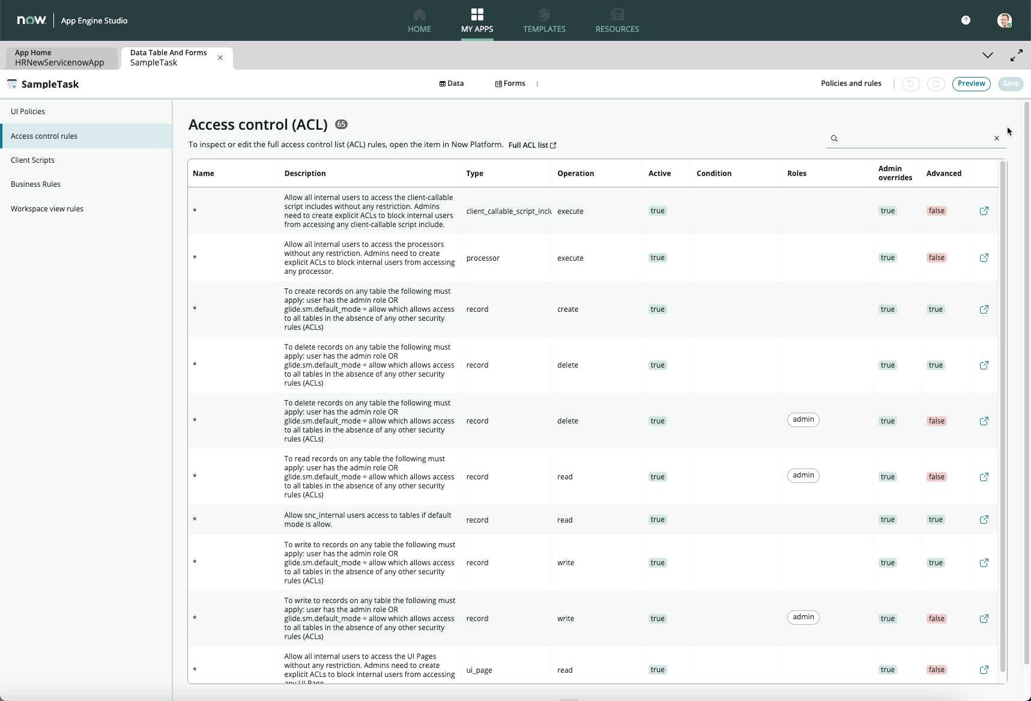Expand the tab list chevron dropdown
1031x701 pixels.
click(987, 55)
